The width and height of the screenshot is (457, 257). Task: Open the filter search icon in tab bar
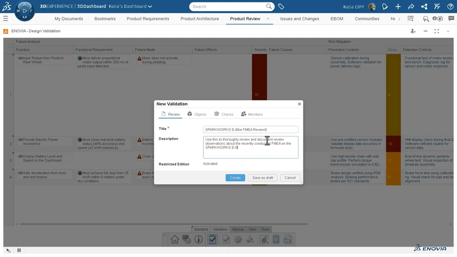(x=426, y=19)
